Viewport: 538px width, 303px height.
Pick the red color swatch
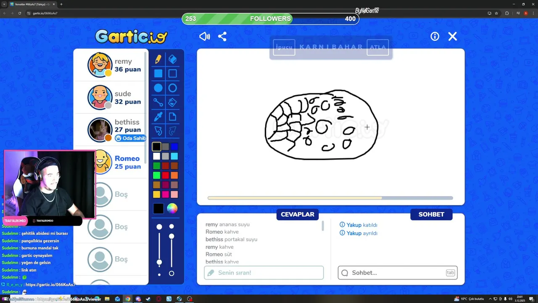tap(165, 175)
